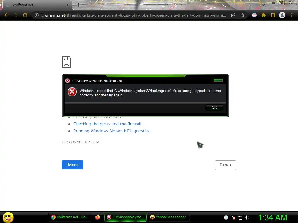Open the Chrome three-dot menu
Viewport: 298px width, 223px height.
pyautogui.click(x=292, y=15)
